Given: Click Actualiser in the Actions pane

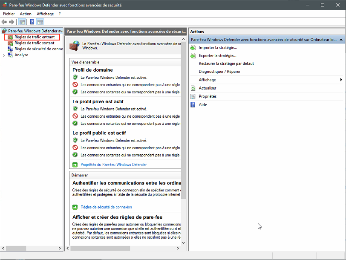Looking at the screenshot, I should (x=208, y=88).
